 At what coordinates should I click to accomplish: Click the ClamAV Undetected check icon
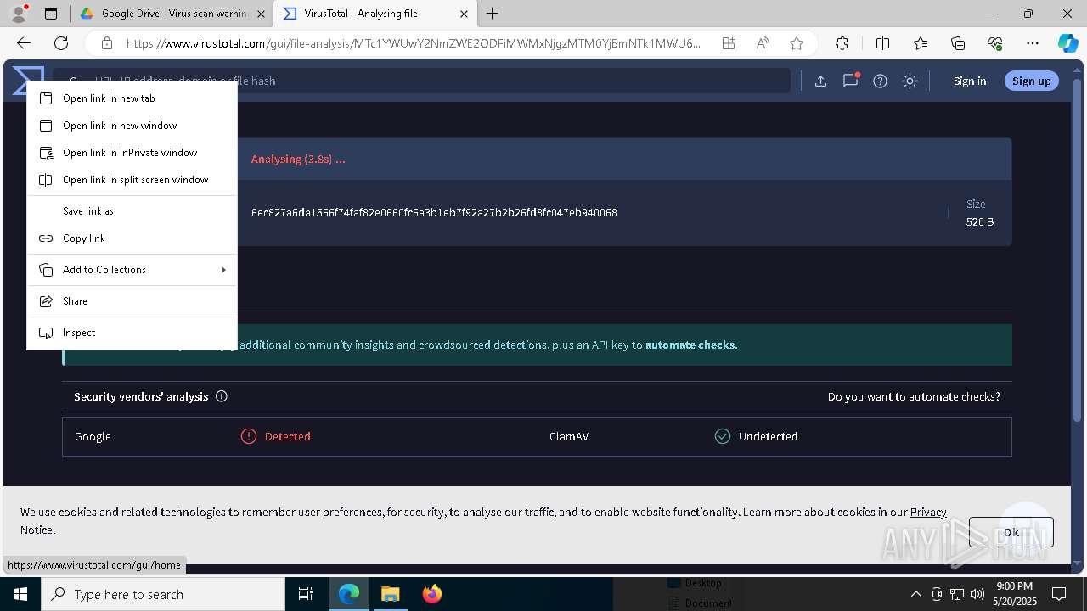(x=722, y=436)
